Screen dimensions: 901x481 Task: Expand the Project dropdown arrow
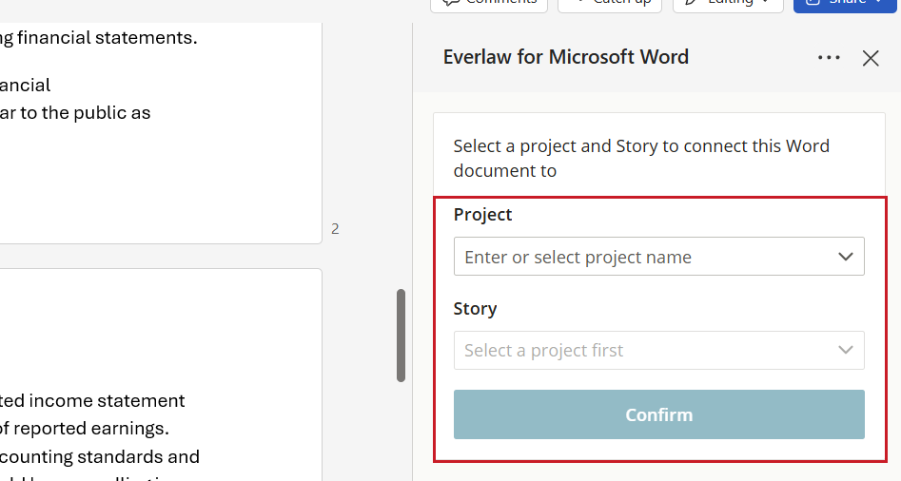pos(845,257)
